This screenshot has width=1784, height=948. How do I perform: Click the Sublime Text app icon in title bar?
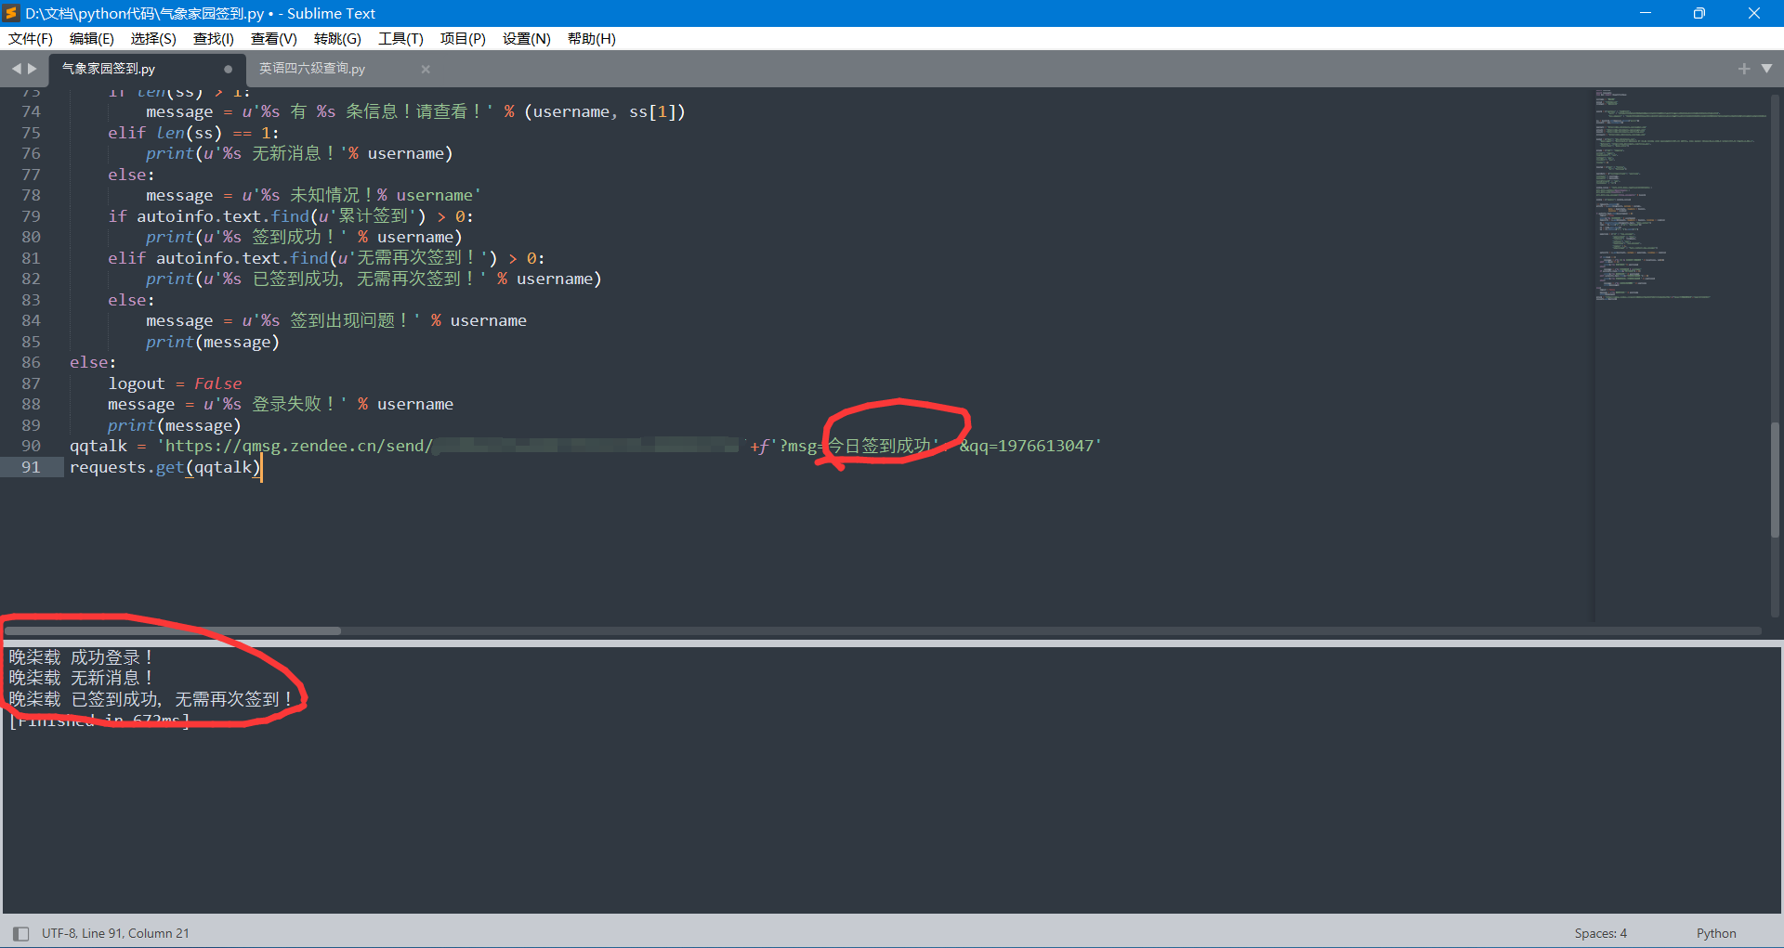pos(11,13)
